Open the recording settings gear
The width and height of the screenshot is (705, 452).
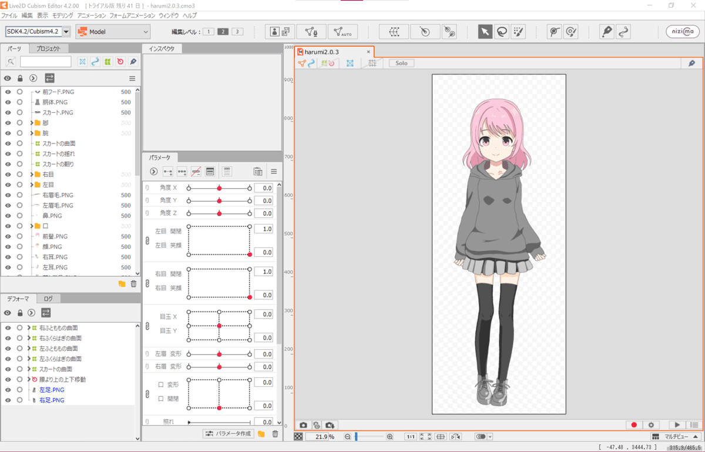point(651,425)
